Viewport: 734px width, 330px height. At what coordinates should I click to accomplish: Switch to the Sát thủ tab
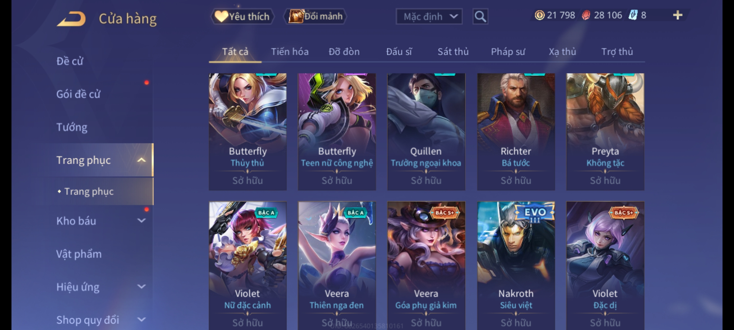click(x=453, y=52)
